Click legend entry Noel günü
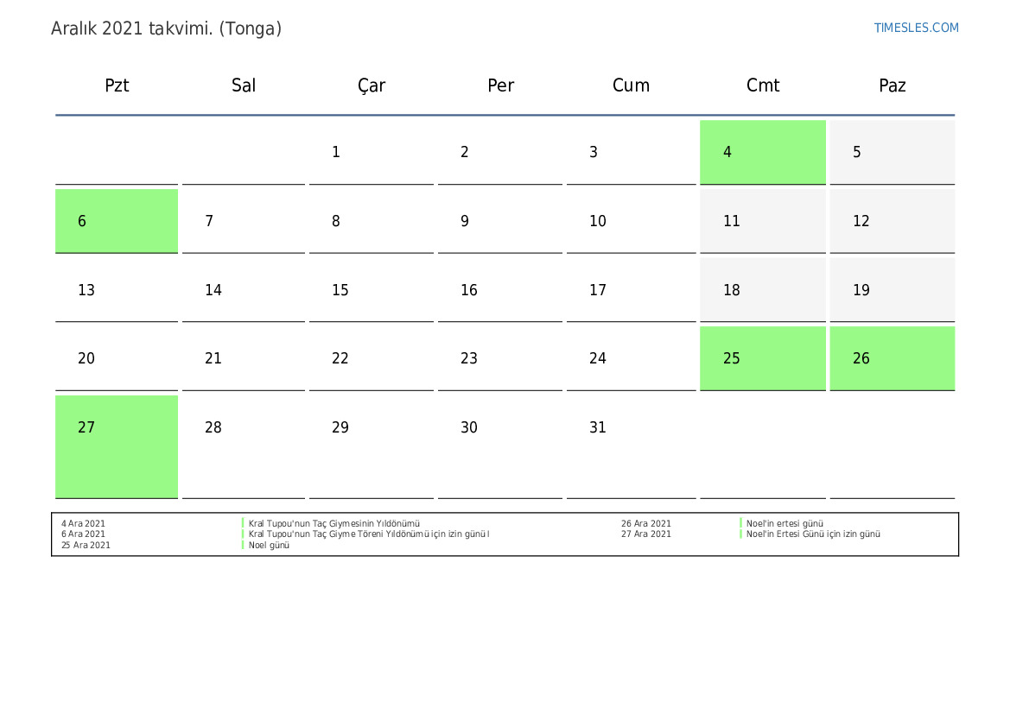The width and height of the screenshot is (1010, 714). coord(269,545)
